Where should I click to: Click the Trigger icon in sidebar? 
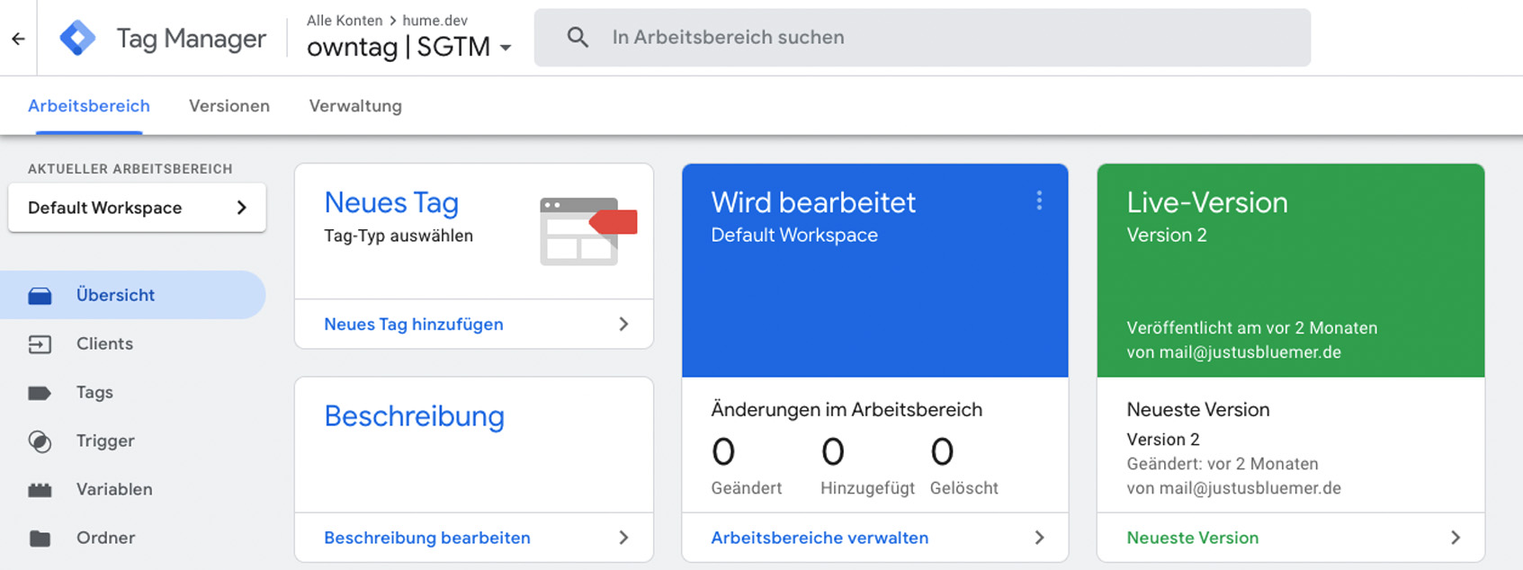click(40, 441)
